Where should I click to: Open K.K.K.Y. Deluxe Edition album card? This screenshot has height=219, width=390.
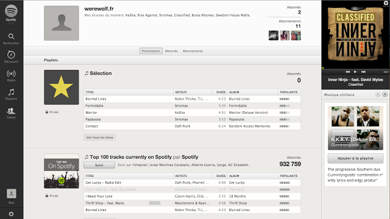click(355, 128)
